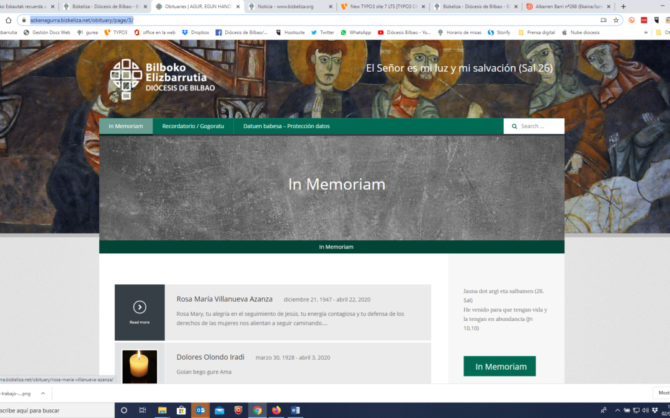
Task: Click the Dropbox tray icon
Action: [x=654, y=411]
